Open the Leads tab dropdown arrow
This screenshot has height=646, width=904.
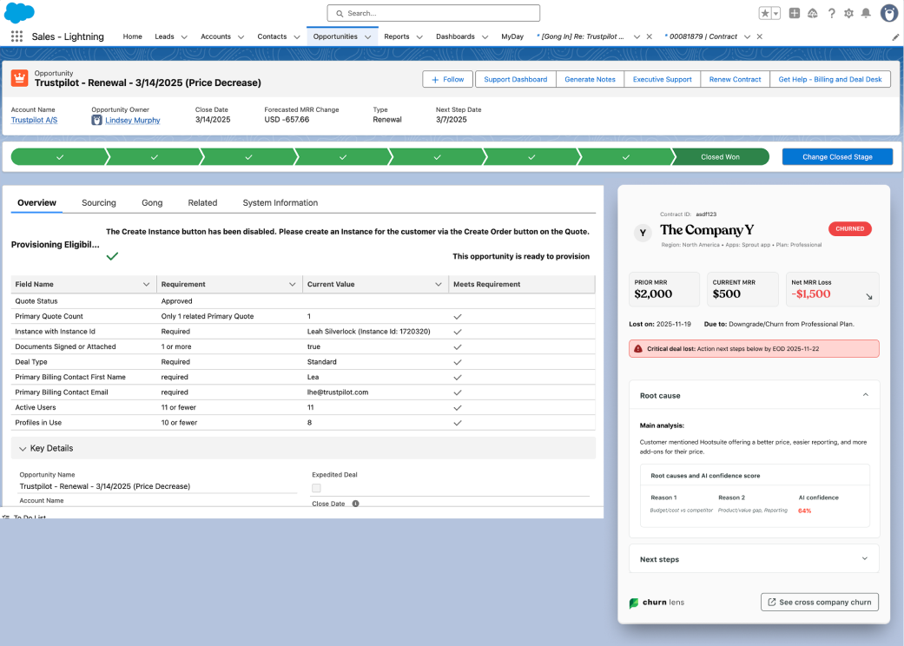tap(184, 36)
